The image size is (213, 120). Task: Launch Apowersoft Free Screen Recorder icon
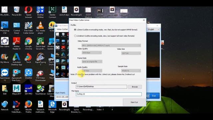click(17, 75)
